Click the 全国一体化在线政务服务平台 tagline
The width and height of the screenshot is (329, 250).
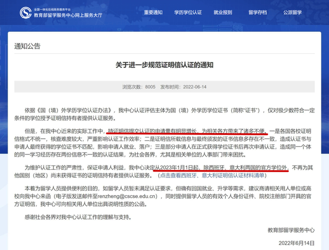pos(60,9)
